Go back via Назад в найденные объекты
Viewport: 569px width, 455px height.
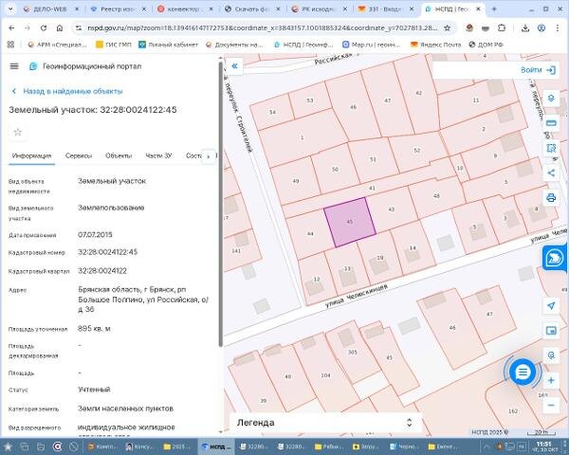click(67, 91)
